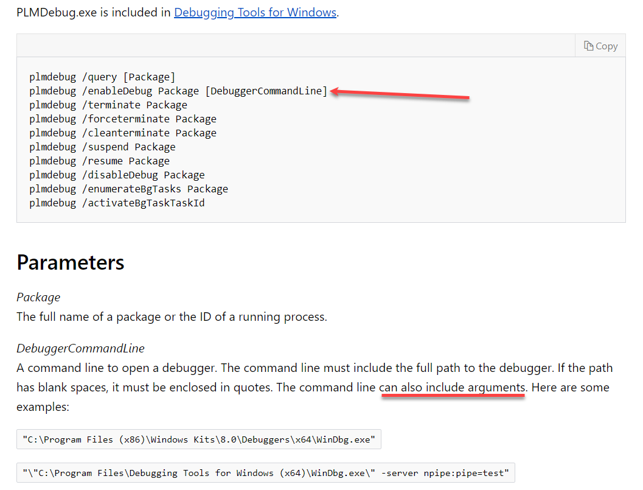Select the plmdebug /enableDebug command line
This screenshot has height=490, width=643.
[178, 91]
